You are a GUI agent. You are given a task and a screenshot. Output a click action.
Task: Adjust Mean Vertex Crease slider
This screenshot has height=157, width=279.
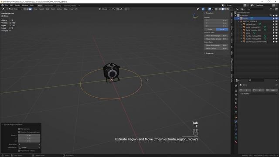point(216,39)
